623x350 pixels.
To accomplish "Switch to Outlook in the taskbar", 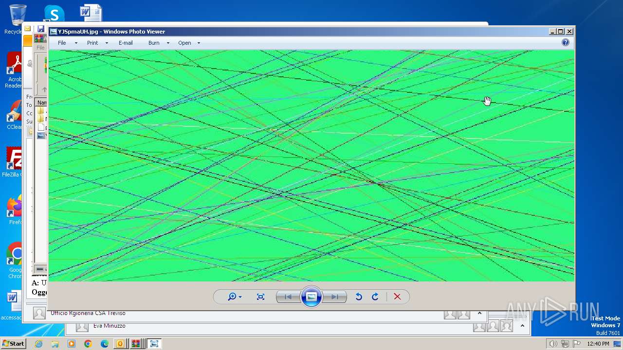I will [120, 344].
